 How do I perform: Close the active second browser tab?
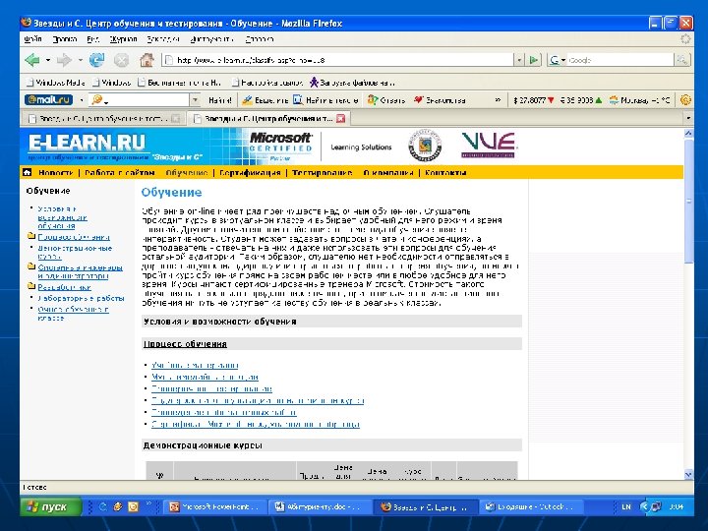point(341,118)
